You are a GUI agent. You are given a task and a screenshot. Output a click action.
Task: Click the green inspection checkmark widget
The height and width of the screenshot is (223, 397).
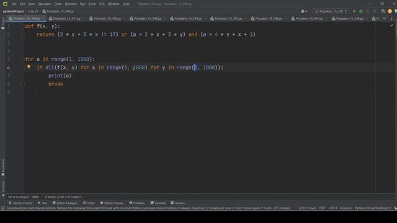click(391, 25)
